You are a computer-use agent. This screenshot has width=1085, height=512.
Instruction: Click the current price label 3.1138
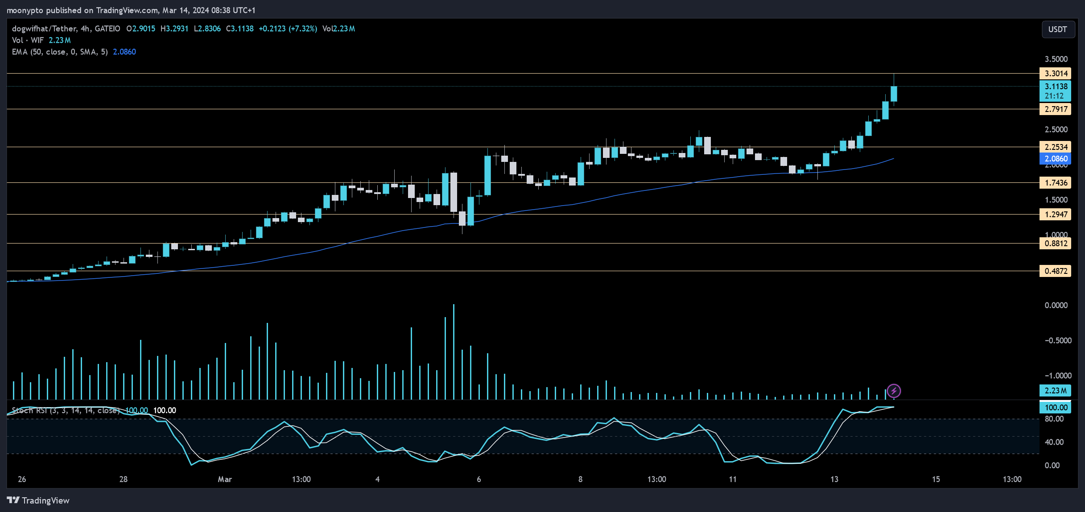pos(1055,87)
